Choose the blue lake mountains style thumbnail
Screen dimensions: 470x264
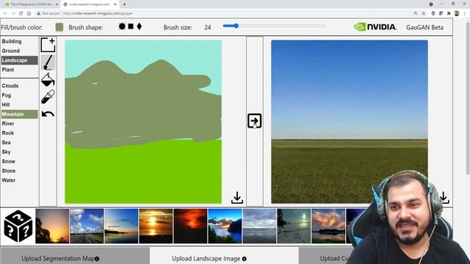pyautogui.click(x=225, y=226)
